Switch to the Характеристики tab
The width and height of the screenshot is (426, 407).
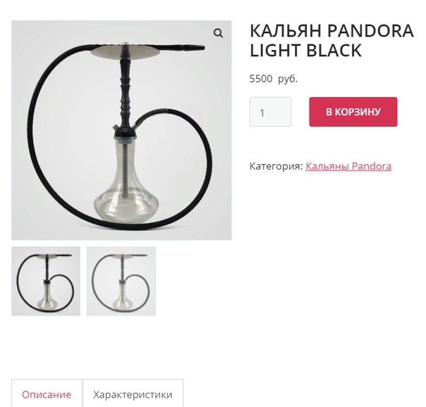(x=133, y=393)
